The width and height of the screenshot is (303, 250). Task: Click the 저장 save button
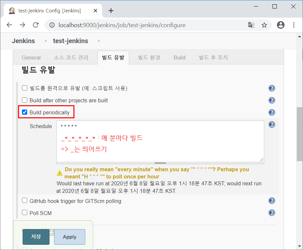coord(36,237)
